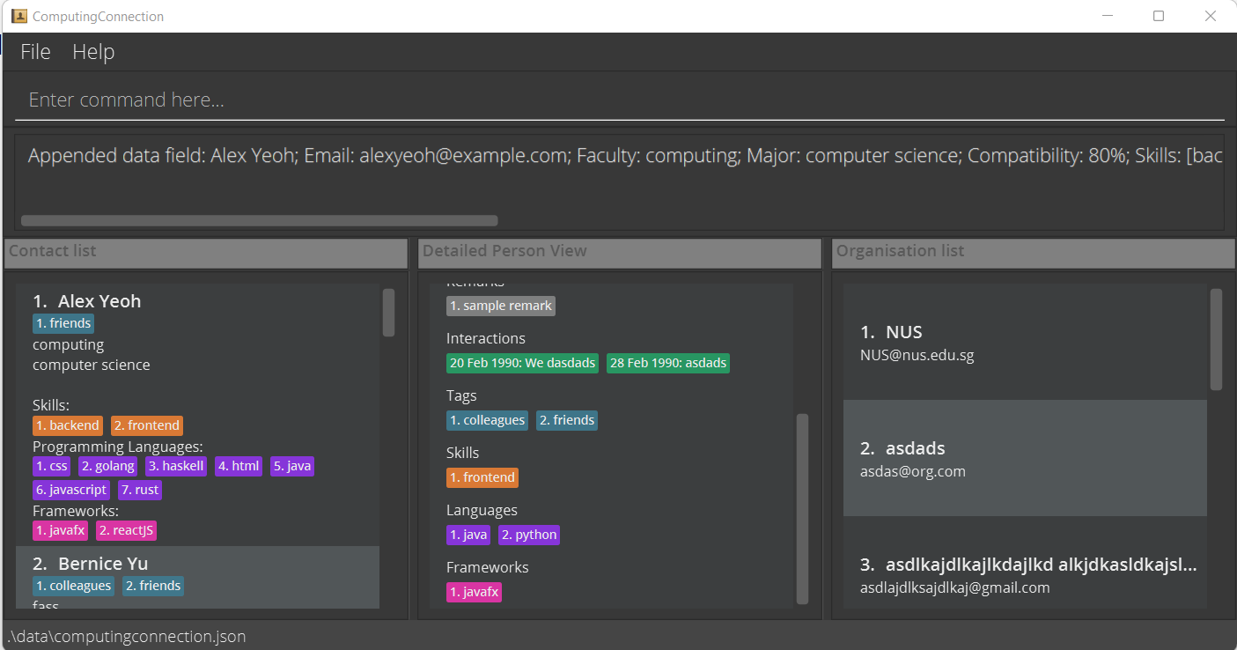Click Alex Yeoh's frontend skill tag
The width and height of the screenshot is (1237, 650).
tap(147, 425)
